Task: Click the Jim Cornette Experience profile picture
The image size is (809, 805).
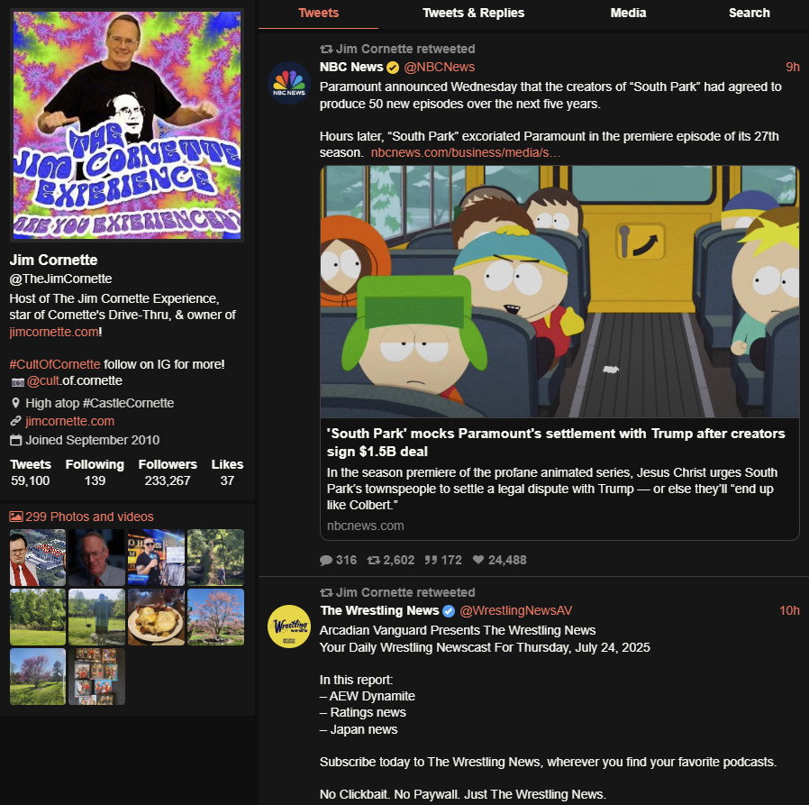Action: (127, 125)
